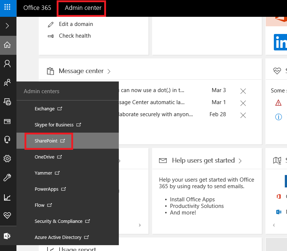Open the Settings gear icon

pyautogui.click(x=7, y=159)
